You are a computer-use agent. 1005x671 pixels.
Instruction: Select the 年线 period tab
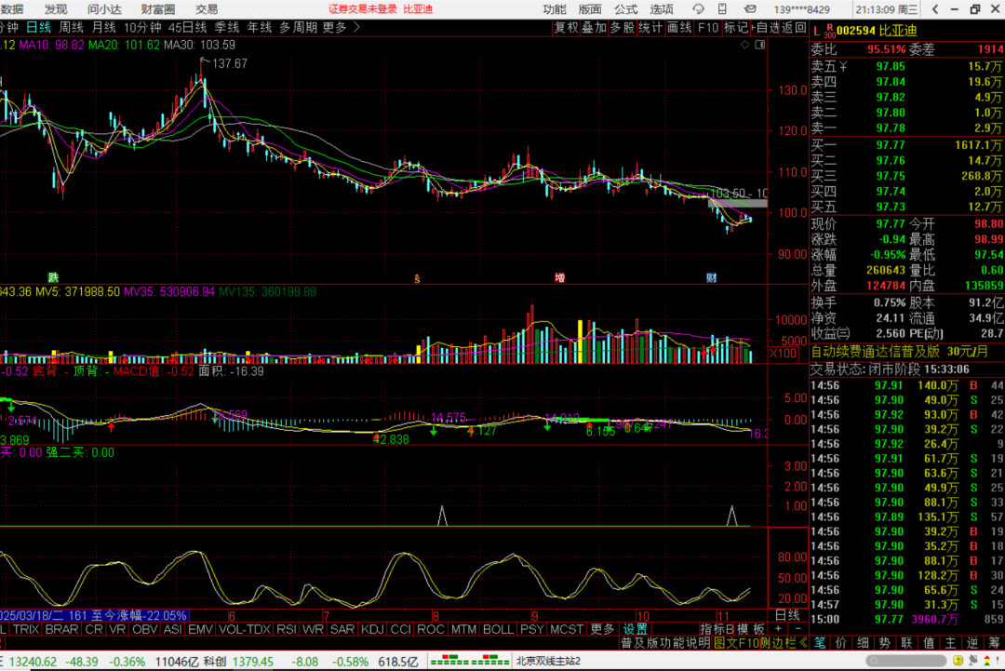260,28
